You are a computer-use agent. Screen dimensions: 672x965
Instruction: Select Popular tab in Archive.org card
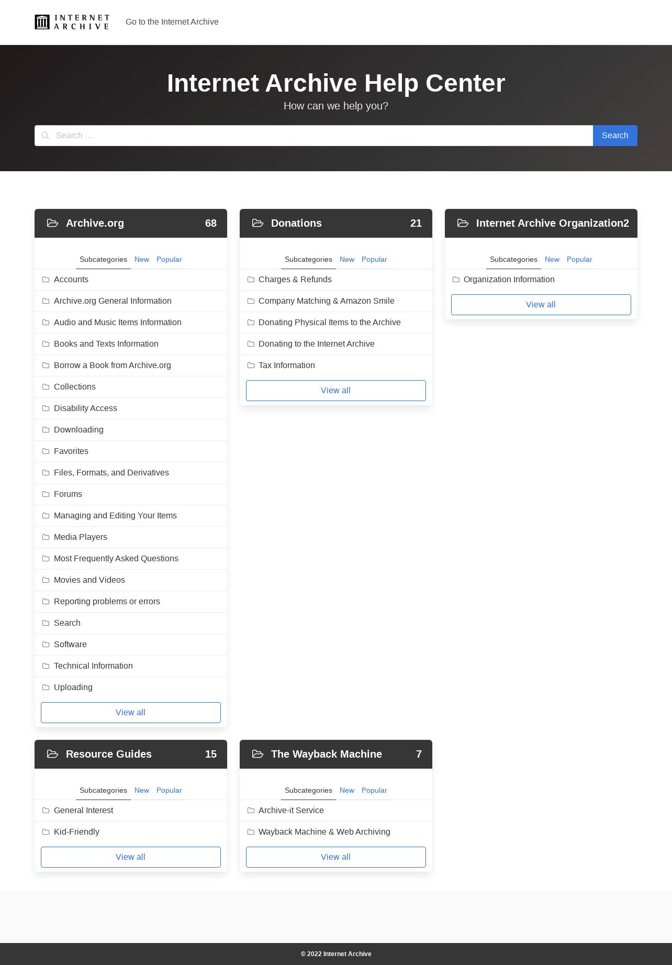coord(169,259)
